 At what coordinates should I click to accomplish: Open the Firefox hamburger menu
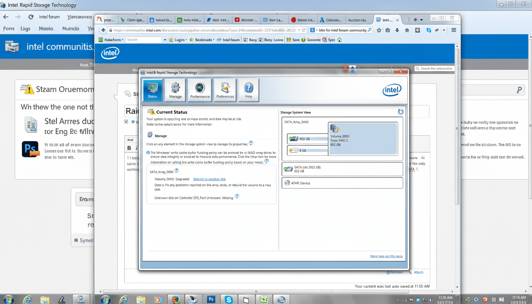click(454, 30)
